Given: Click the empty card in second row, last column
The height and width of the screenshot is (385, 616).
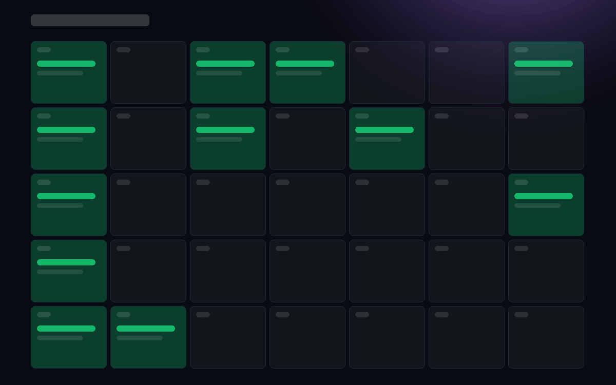Looking at the screenshot, I should (546, 139).
